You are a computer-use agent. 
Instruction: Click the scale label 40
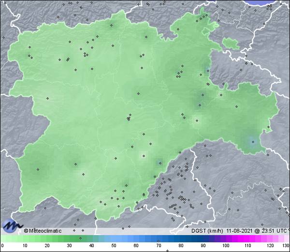tap(92, 246)
